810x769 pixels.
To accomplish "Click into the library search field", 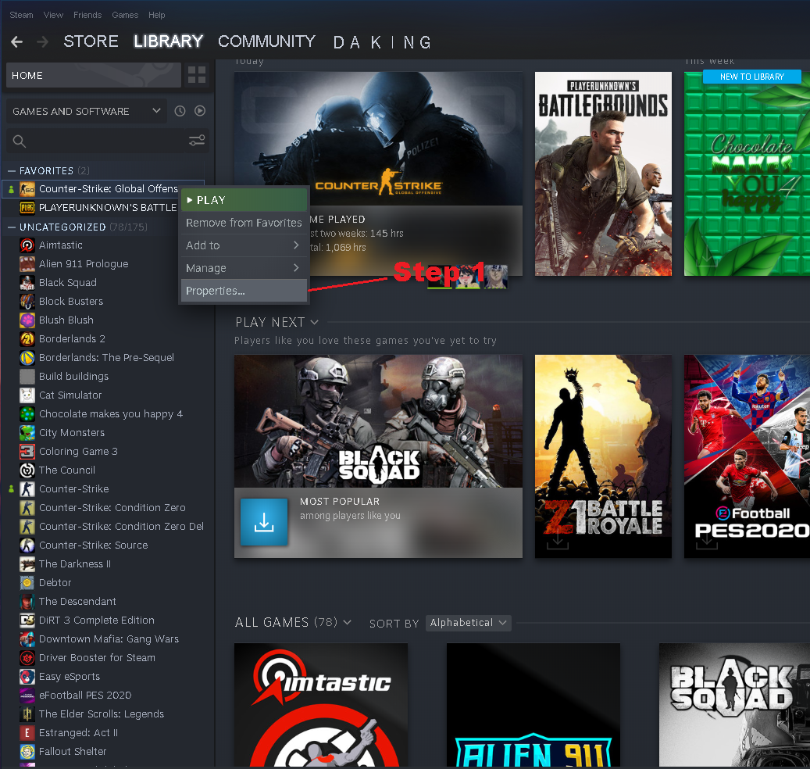I will [108, 141].
